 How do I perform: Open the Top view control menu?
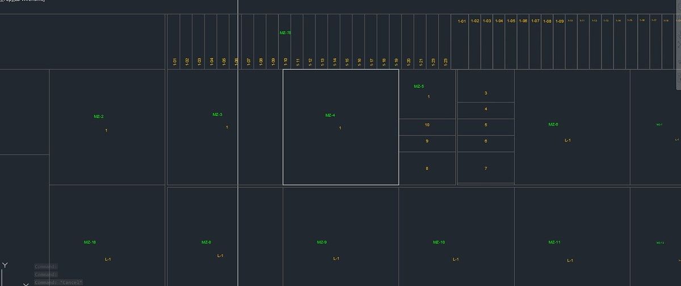7,1
